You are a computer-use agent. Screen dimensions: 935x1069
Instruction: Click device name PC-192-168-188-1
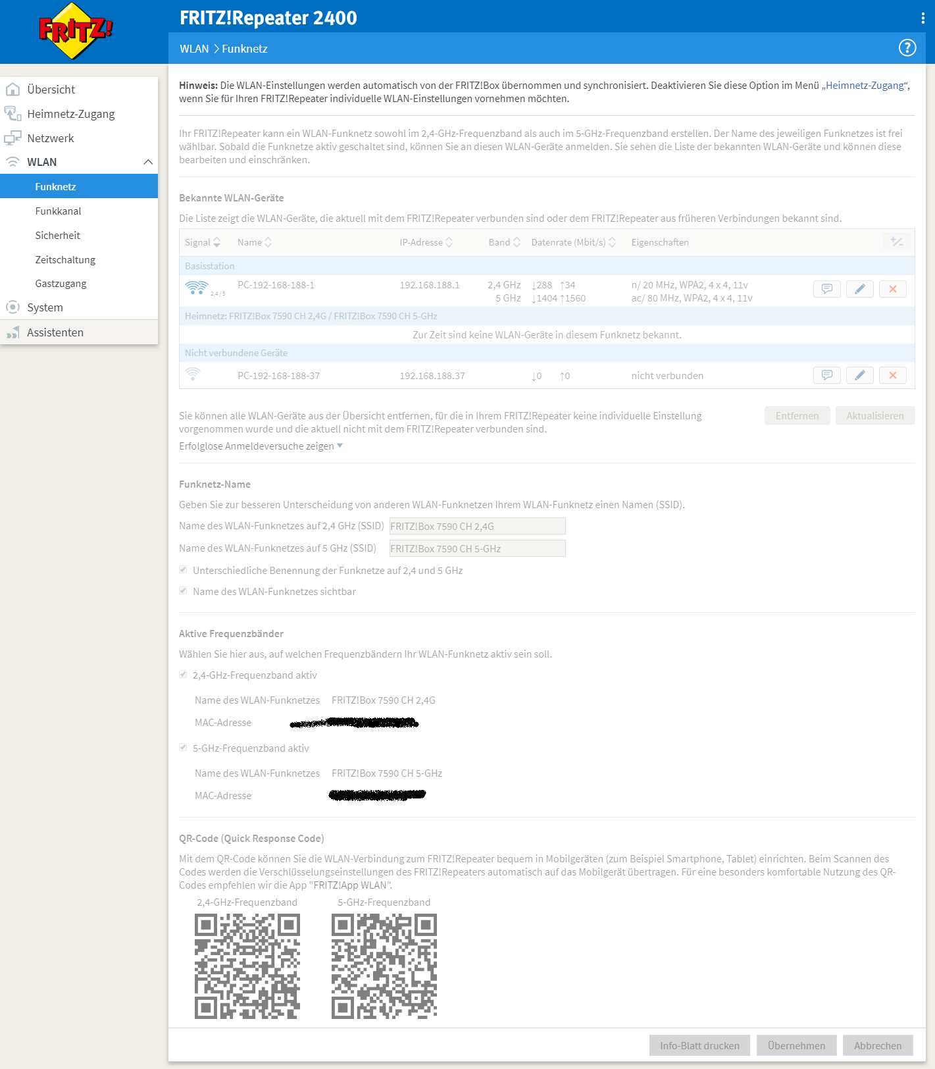point(276,285)
